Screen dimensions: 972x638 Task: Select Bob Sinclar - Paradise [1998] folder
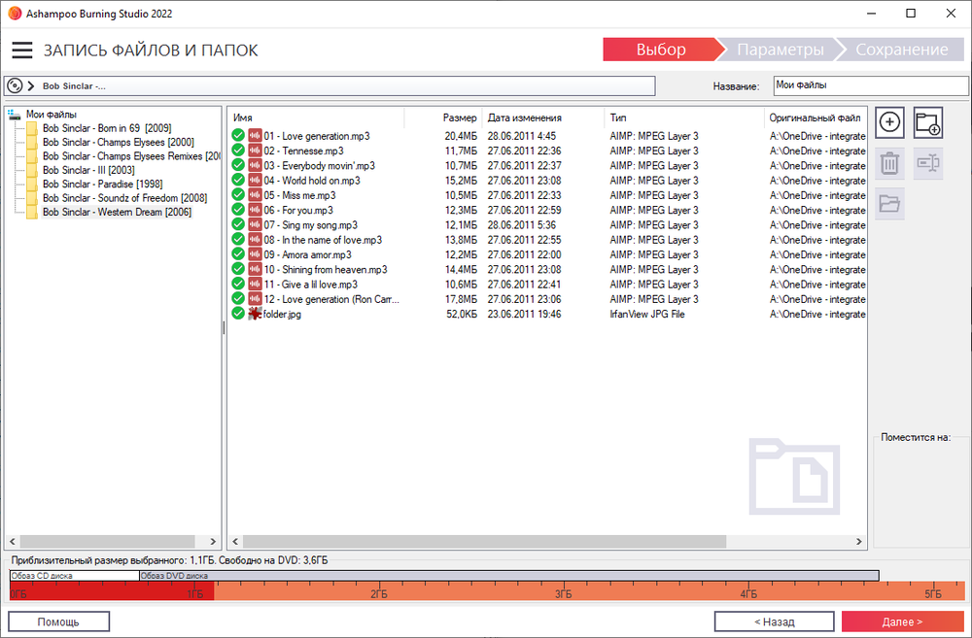click(x=102, y=184)
